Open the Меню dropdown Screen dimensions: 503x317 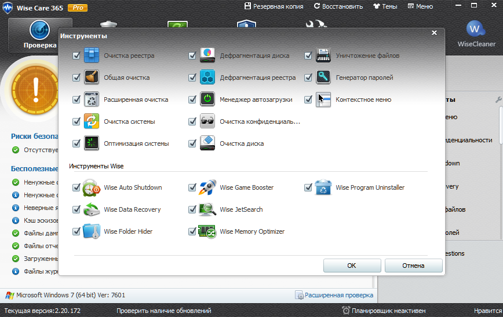[420, 6]
